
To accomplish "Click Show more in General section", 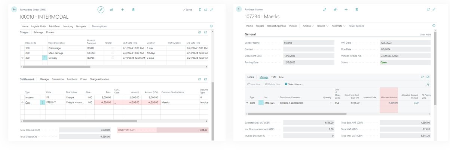I will coord(425,34).
